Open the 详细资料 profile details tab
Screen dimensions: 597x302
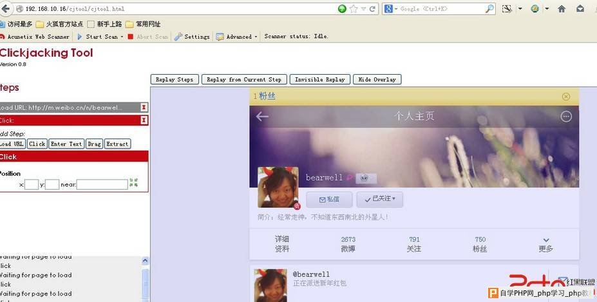pyautogui.click(x=282, y=244)
